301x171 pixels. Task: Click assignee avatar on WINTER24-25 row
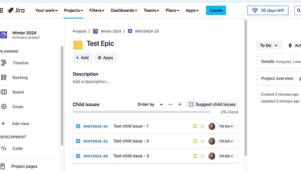212,141
